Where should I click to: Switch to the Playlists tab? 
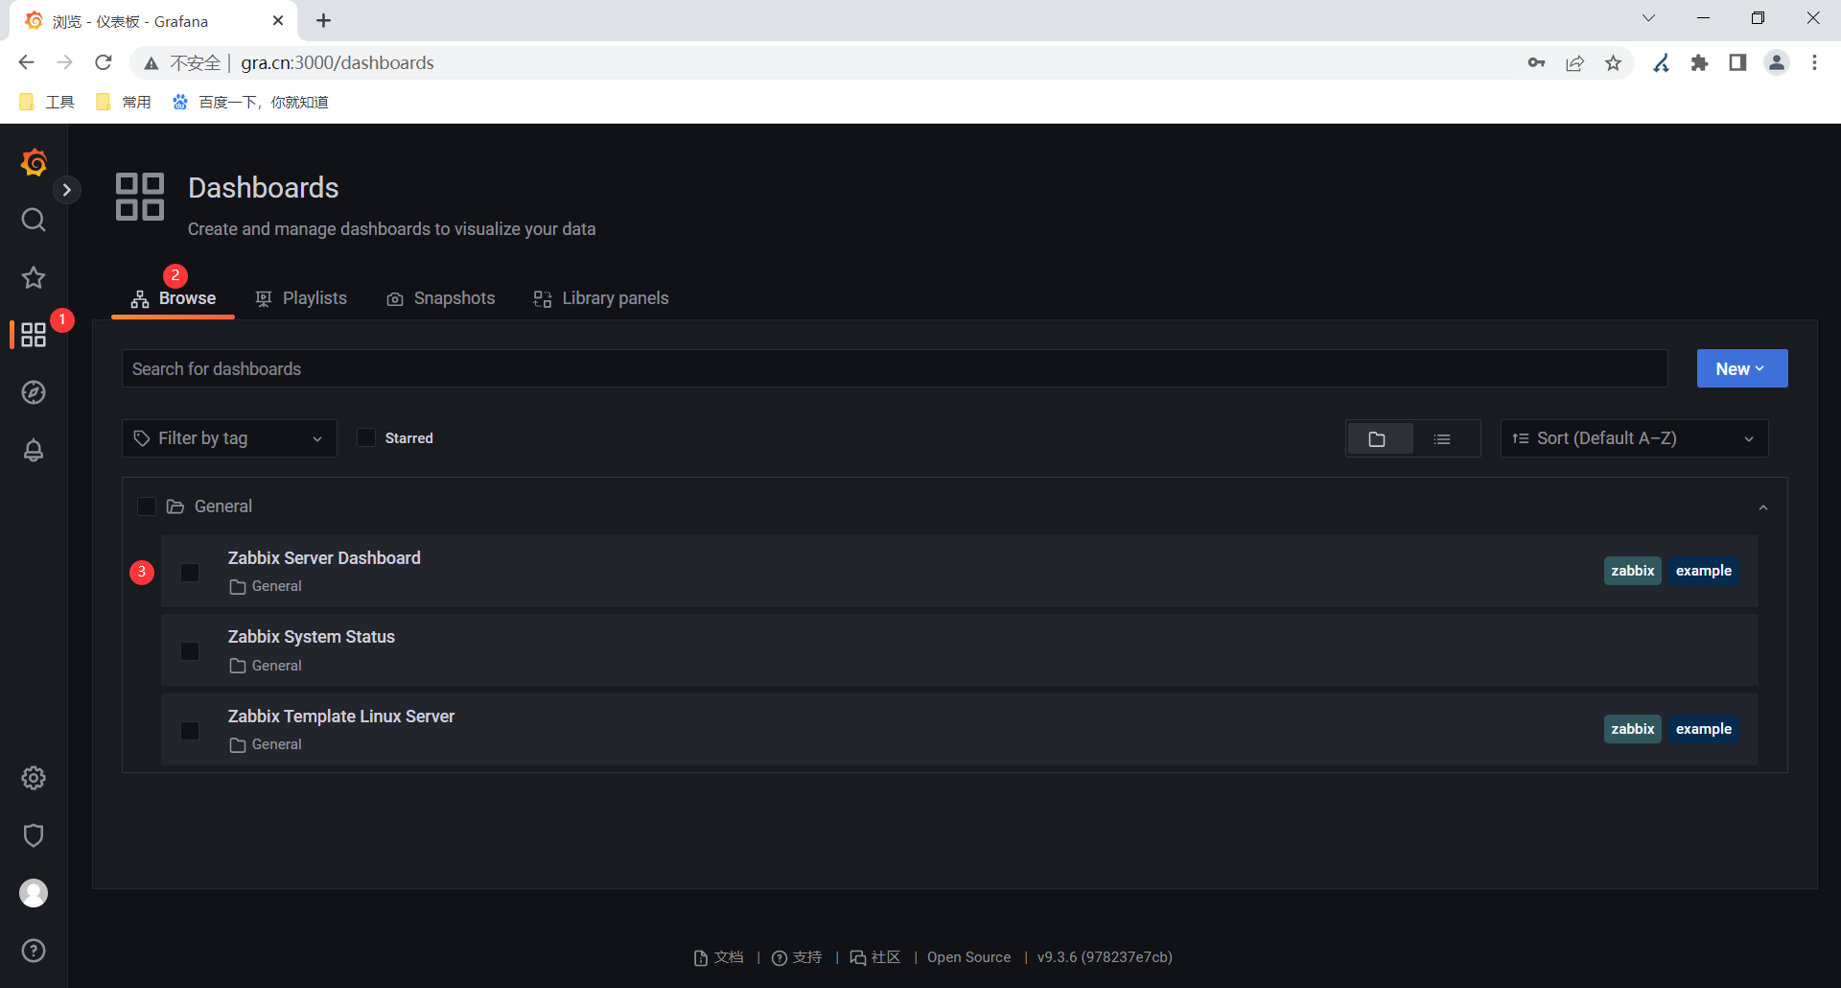point(301,298)
